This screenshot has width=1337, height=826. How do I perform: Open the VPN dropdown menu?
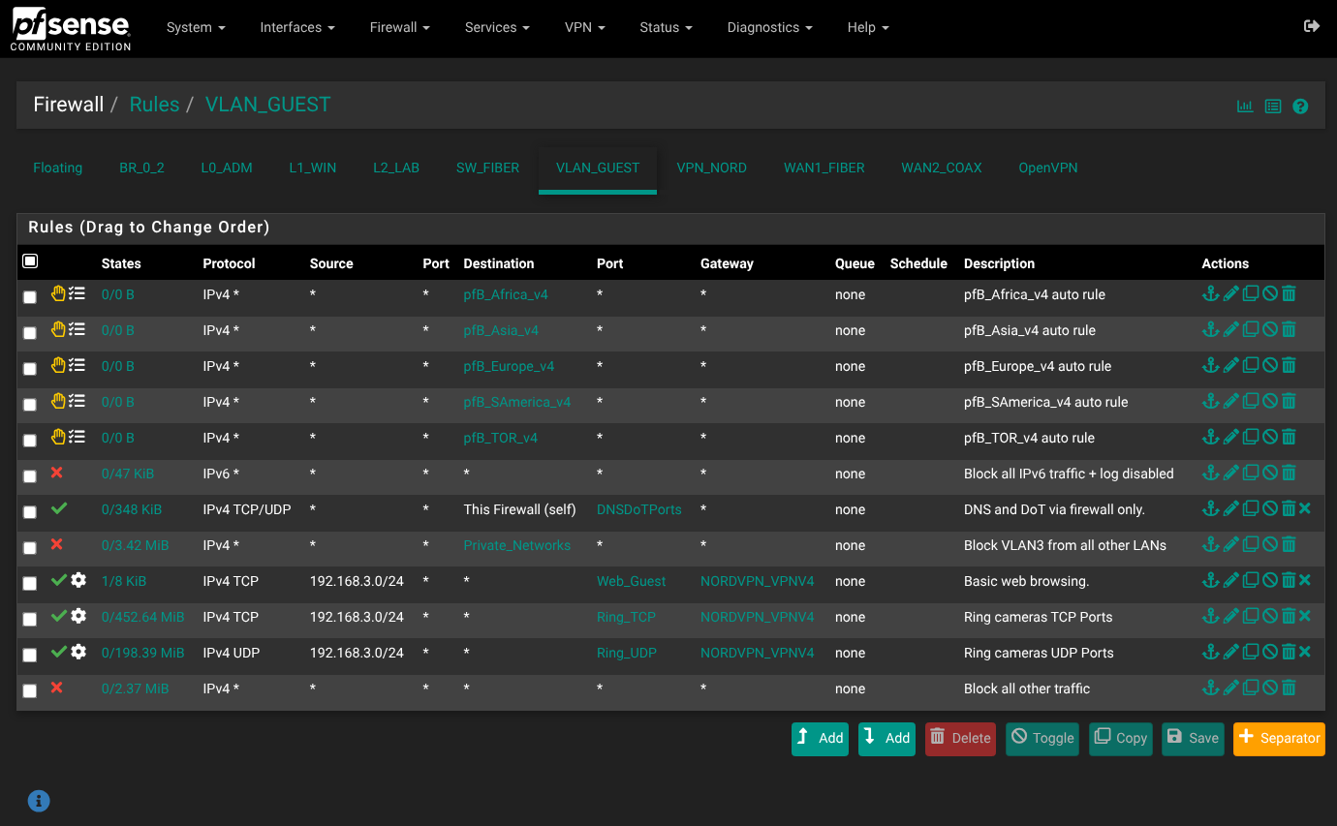(x=585, y=27)
